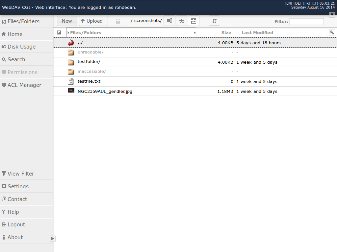Screen dimensions: 337x252
Task: Open the ACL Manager sidebar item
Action: pyautogui.click(x=24, y=85)
